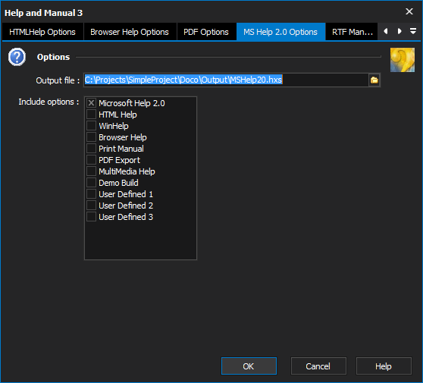Tick the Browser Help checkbox
423x383 pixels.
(x=91, y=137)
